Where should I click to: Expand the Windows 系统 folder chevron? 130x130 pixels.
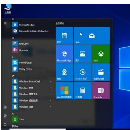(x=51, y=107)
